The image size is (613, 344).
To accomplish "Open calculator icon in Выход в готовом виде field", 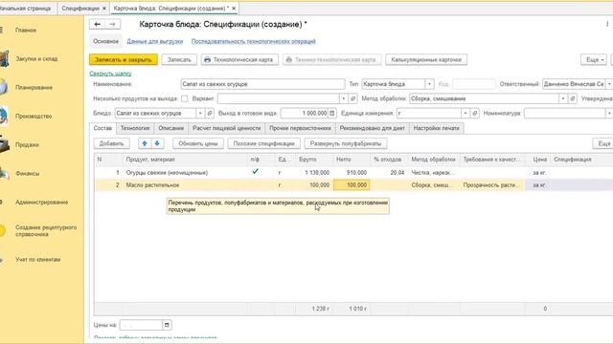I will [332, 113].
